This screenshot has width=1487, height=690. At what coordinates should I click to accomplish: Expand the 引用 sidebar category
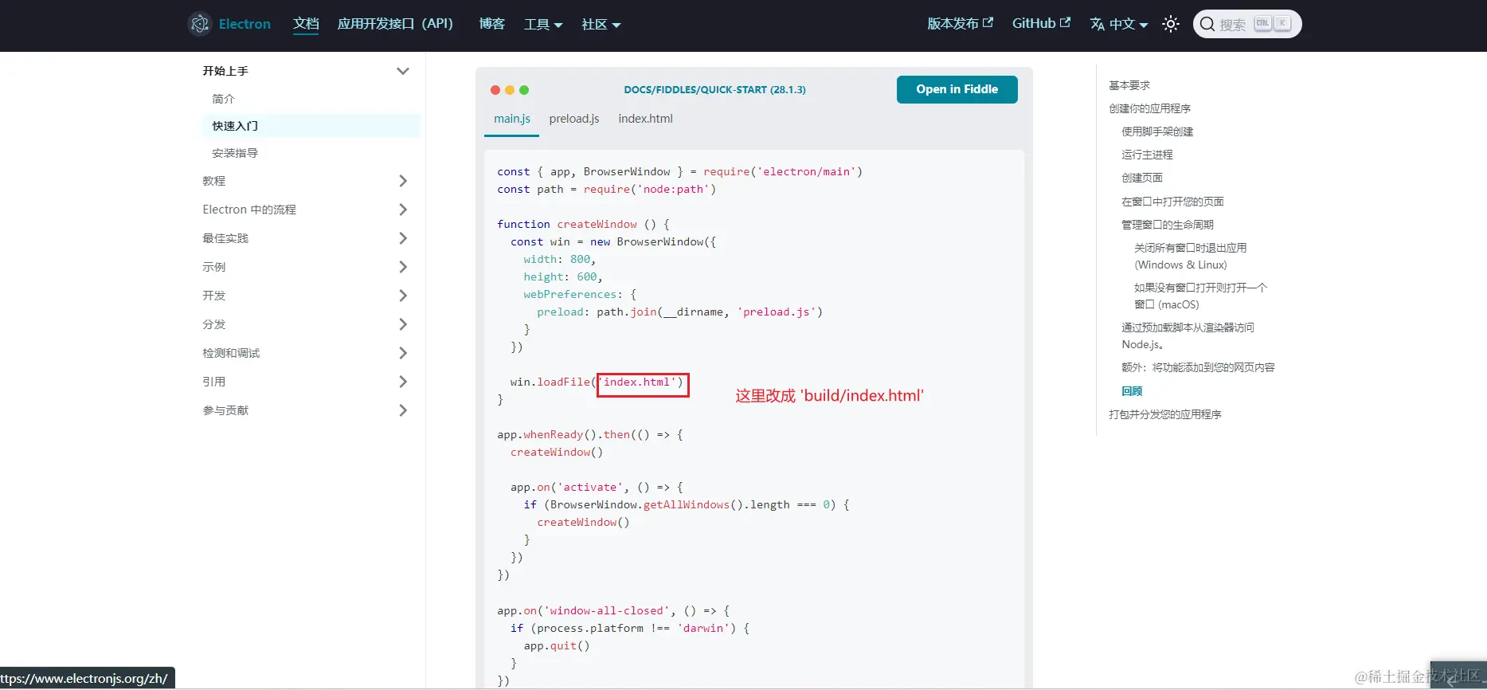pyautogui.click(x=403, y=382)
